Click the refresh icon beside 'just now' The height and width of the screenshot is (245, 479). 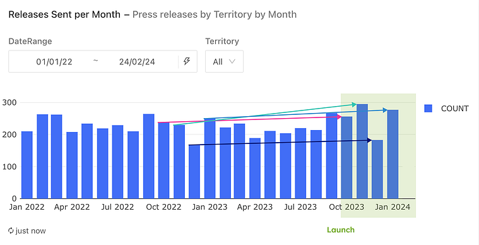(x=11, y=230)
